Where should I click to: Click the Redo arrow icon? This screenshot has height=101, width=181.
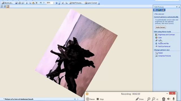coord(44,3)
